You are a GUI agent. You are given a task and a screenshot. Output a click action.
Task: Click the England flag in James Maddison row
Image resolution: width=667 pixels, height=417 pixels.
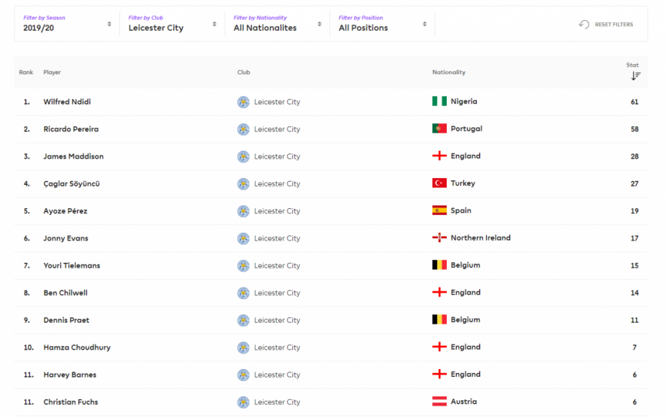[x=440, y=155]
